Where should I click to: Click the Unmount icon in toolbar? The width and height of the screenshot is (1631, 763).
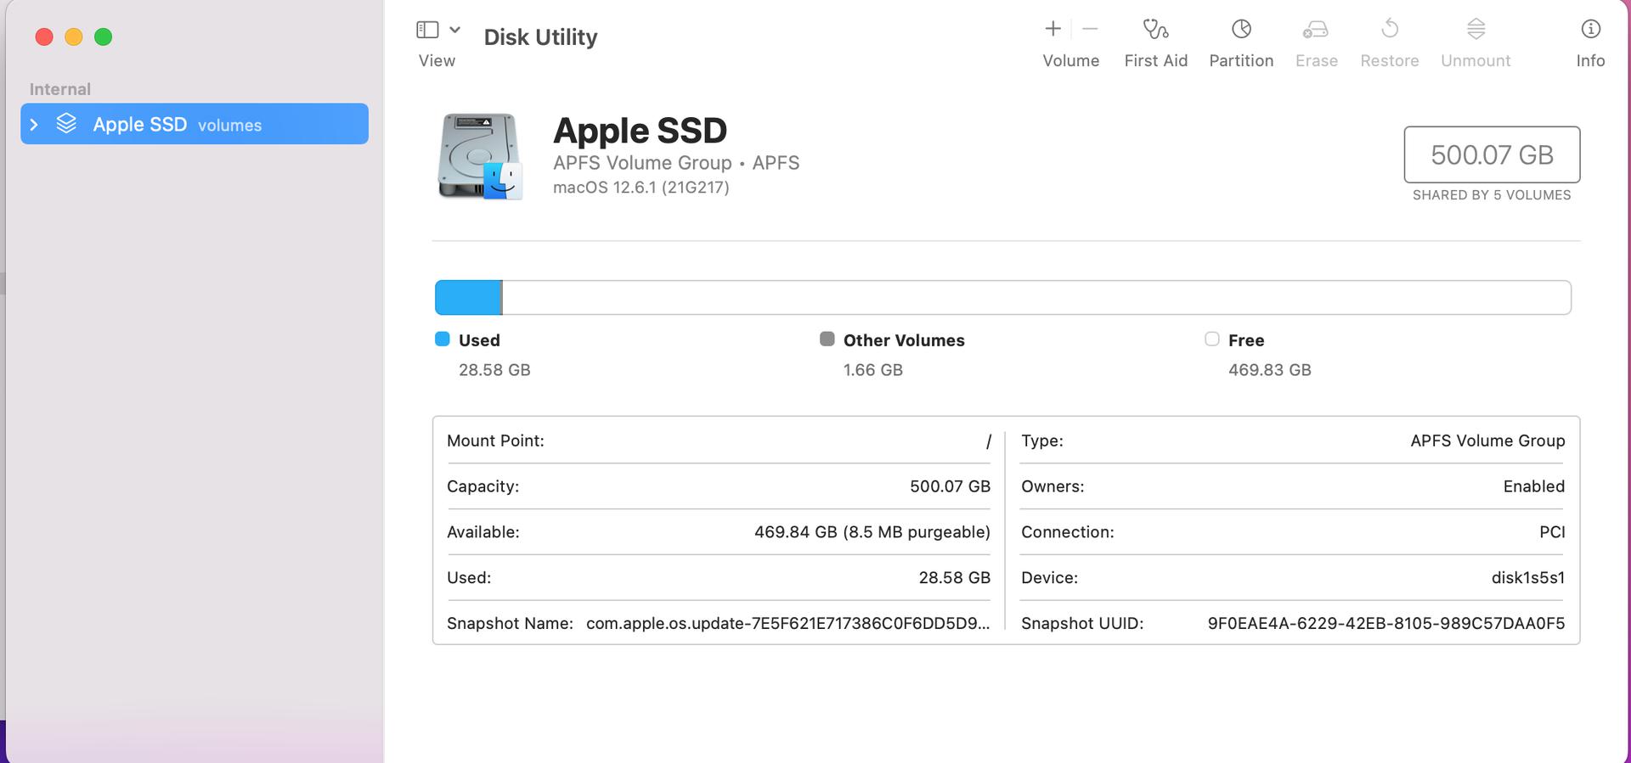coord(1476,30)
